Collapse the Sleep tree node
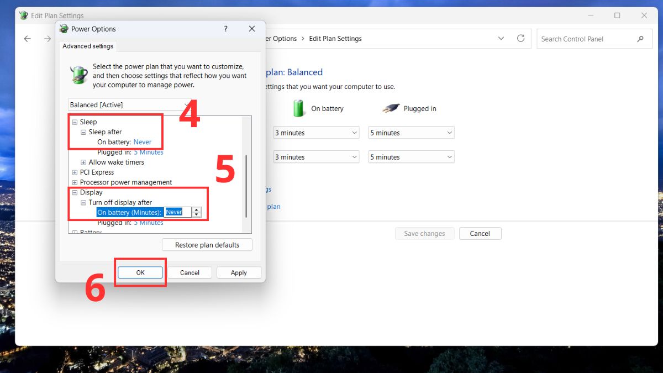 pyautogui.click(x=75, y=122)
